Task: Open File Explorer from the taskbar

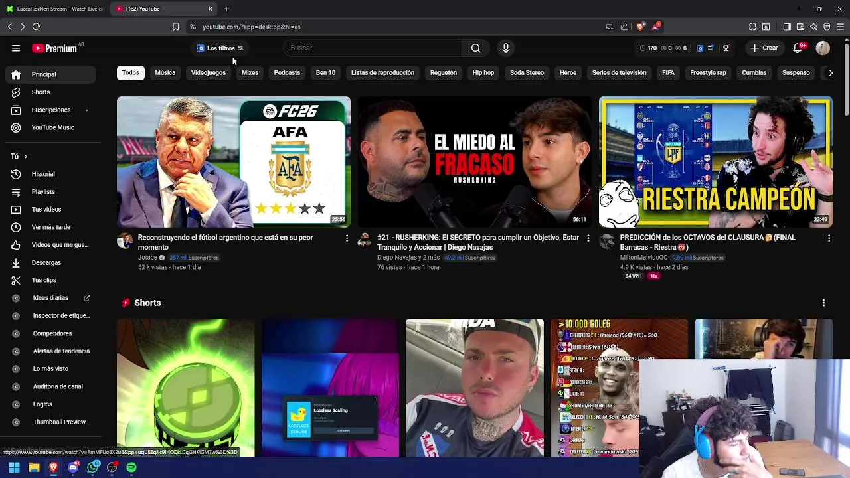Action: tap(34, 468)
